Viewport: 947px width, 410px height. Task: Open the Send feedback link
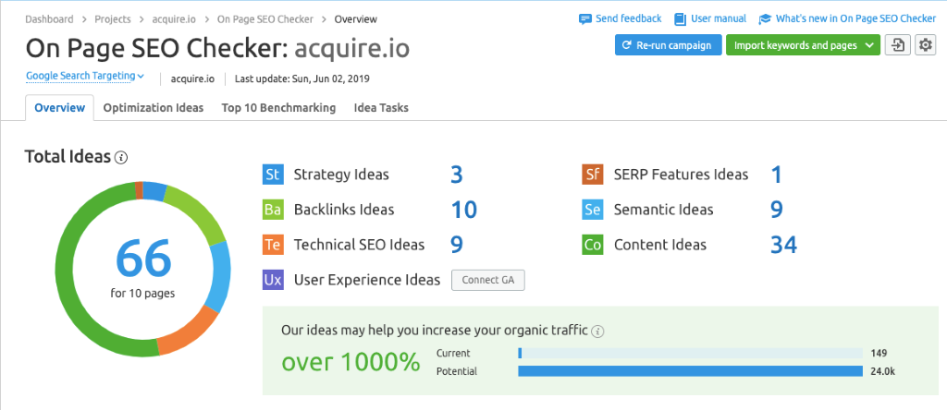click(x=628, y=18)
